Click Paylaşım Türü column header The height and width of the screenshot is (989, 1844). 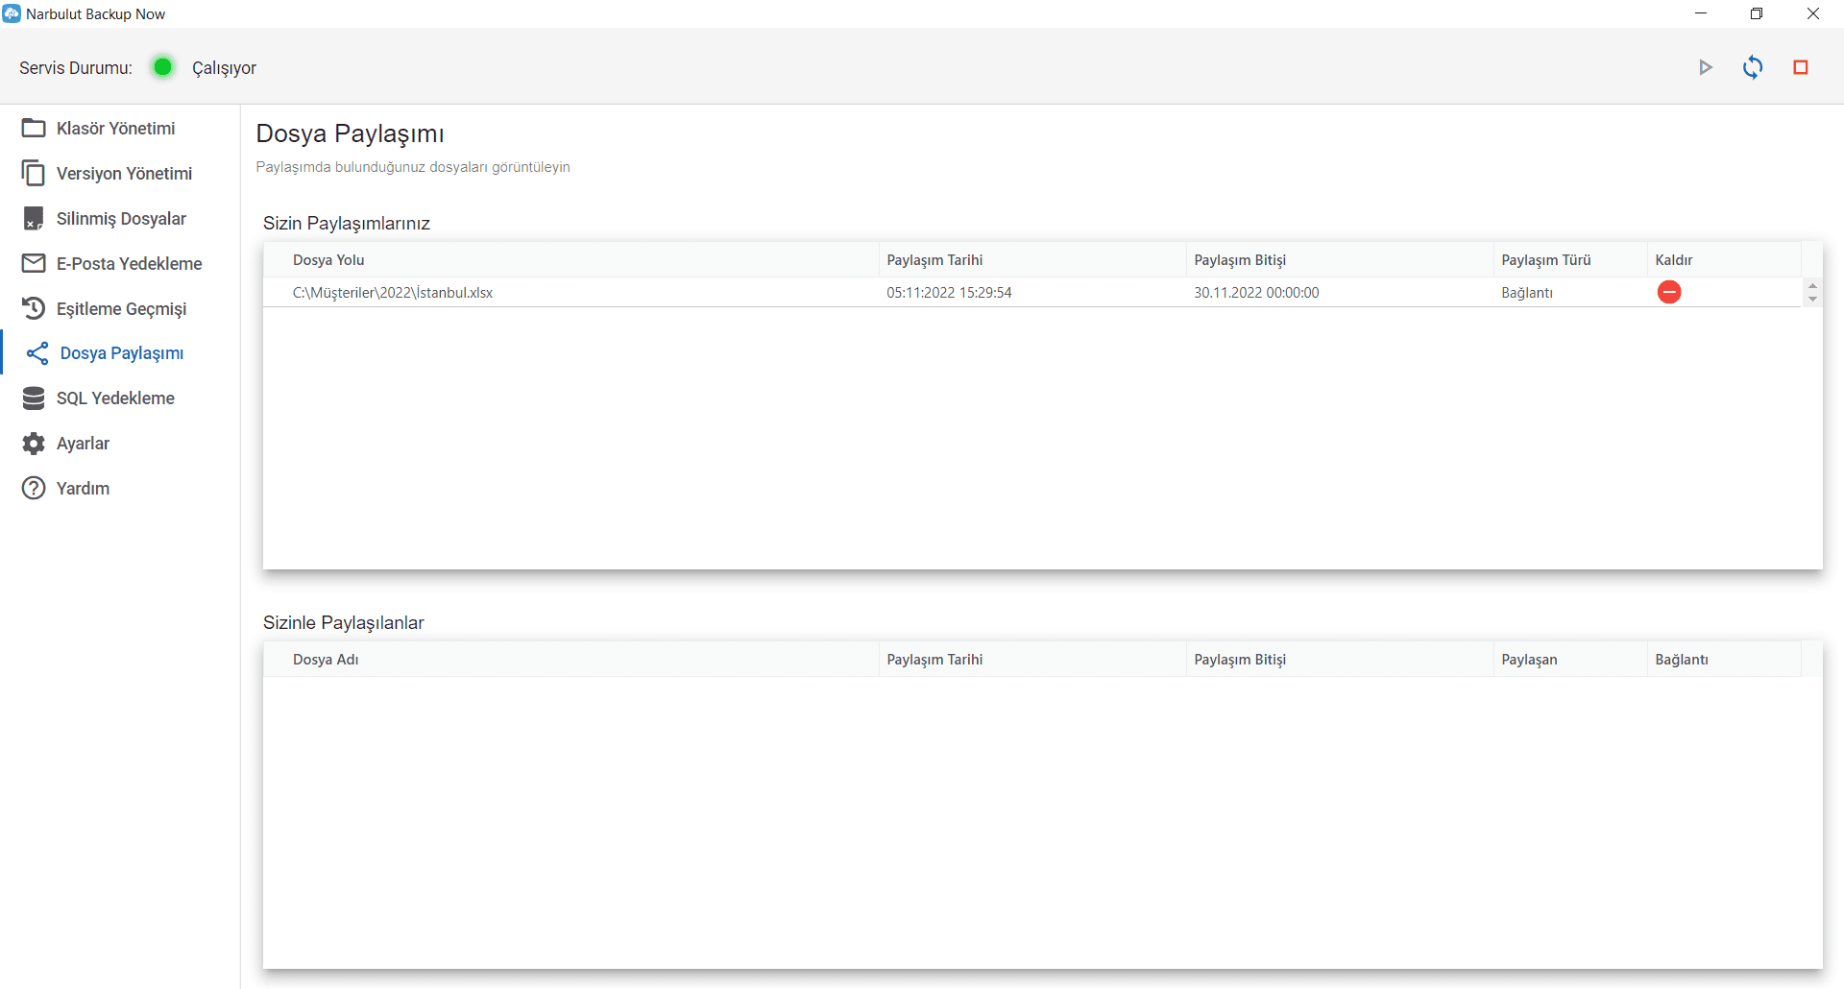click(1546, 260)
